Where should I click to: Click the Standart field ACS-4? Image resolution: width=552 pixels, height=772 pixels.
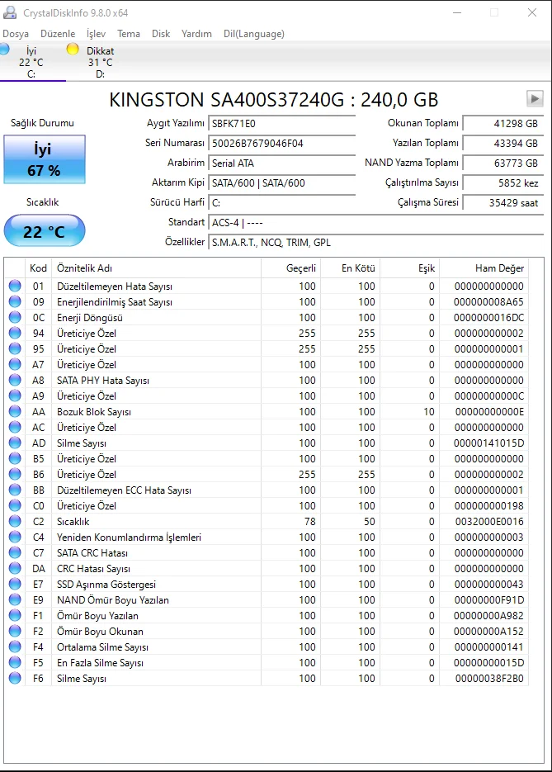click(x=376, y=223)
